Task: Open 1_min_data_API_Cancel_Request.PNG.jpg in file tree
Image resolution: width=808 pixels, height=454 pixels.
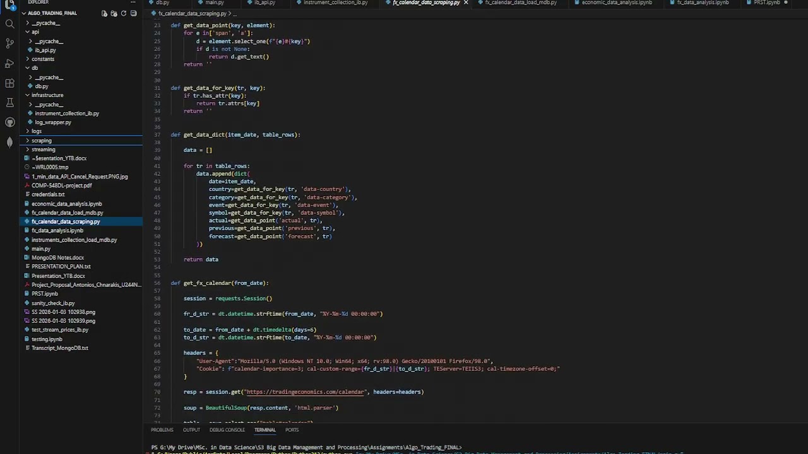Action: [80, 177]
